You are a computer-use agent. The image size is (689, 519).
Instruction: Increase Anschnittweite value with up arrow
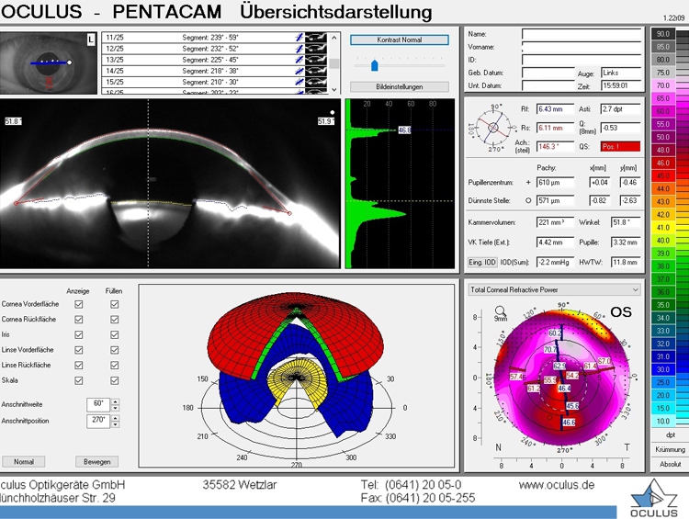pyautogui.click(x=115, y=401)
